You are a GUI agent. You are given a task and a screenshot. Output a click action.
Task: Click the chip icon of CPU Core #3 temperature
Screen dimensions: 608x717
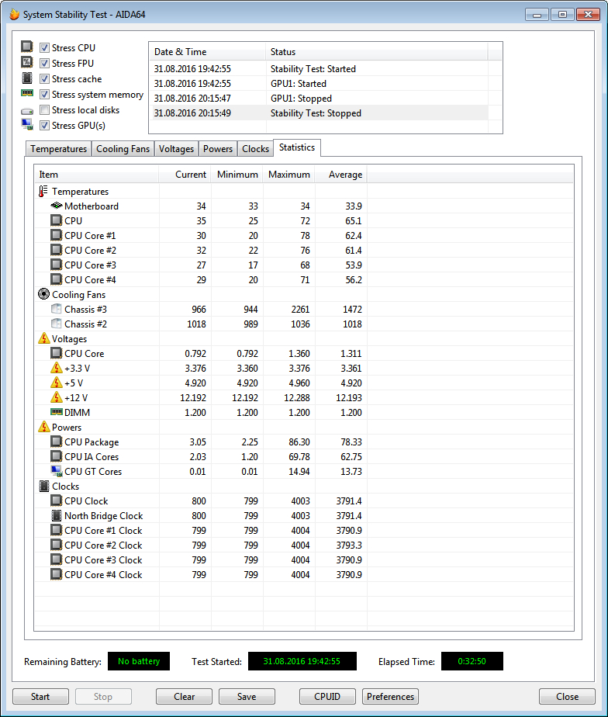pos(57,265)
